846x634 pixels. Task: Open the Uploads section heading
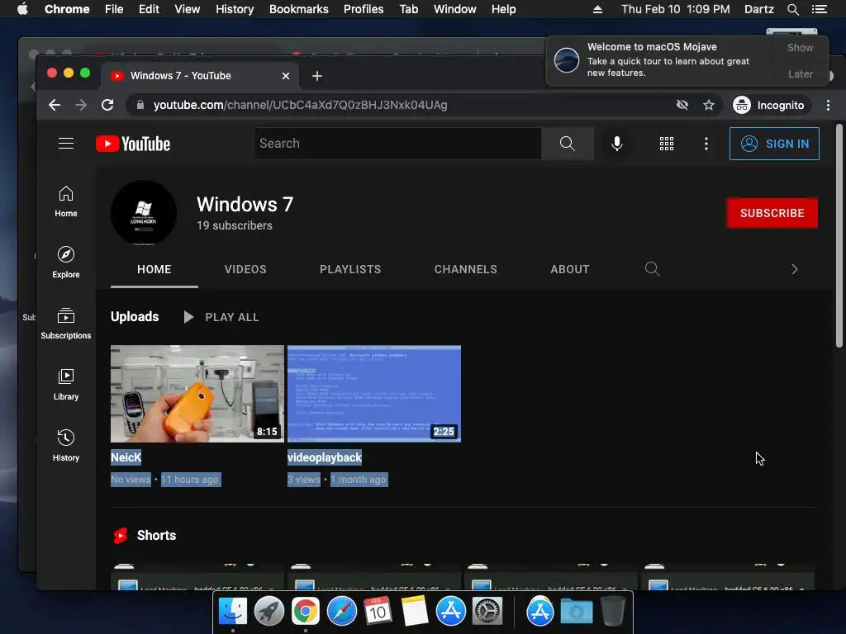tap(135, 316)
